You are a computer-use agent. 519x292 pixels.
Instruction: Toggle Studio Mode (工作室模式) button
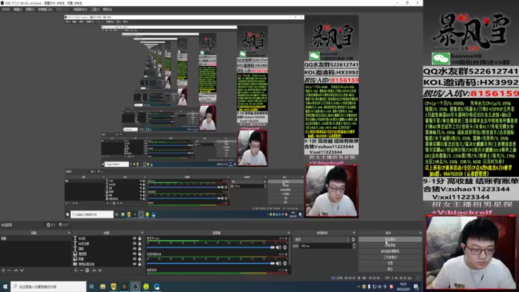click(x=390, y=257)
